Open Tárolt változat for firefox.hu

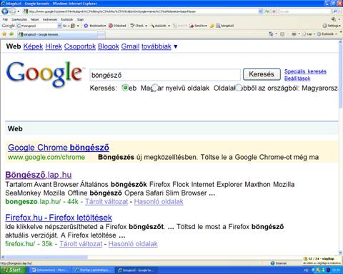(x=81, y=244)
